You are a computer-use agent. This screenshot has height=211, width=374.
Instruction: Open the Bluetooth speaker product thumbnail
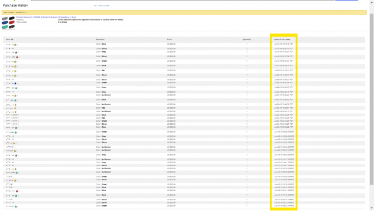(8, 20)
